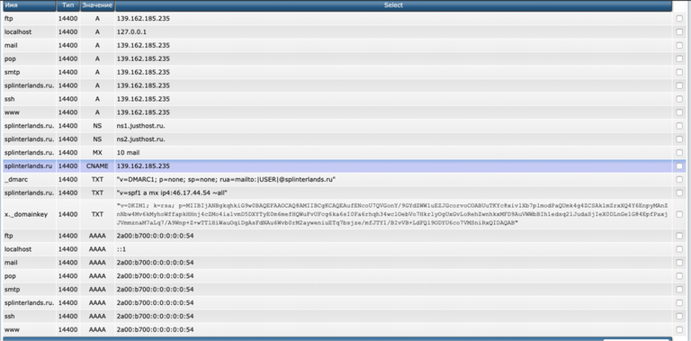Viewport: 691px width, 341px height.
Task: Click the MX type cell
Action: pyautogui.click(x=97, y=152)
